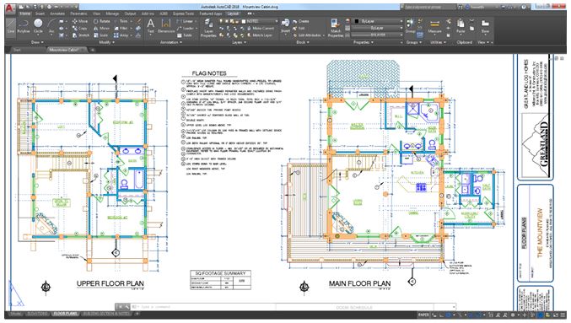Insert a Table from Annotation panel
The height and width of the screenshot is (323, 571).
[185, 35]
